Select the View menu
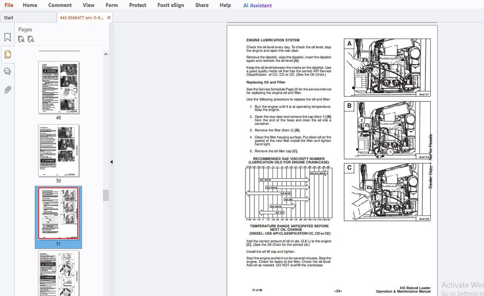This screenshot has height=296, width=484. click(x=89, y=5)
